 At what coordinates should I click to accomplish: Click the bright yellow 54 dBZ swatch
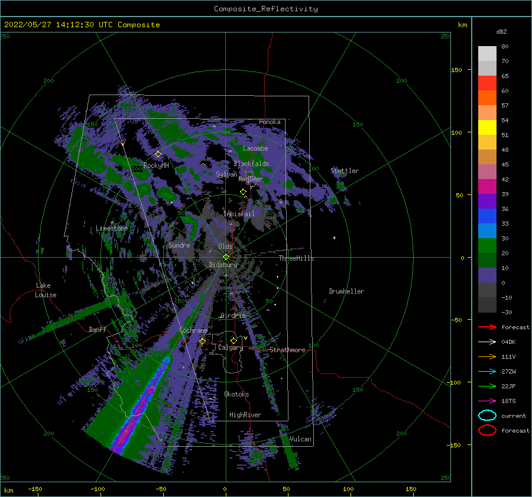point(487,128)
